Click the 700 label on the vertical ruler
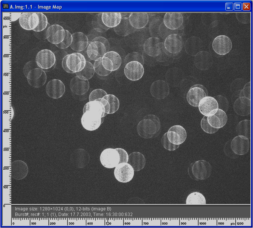 [6, 75]
